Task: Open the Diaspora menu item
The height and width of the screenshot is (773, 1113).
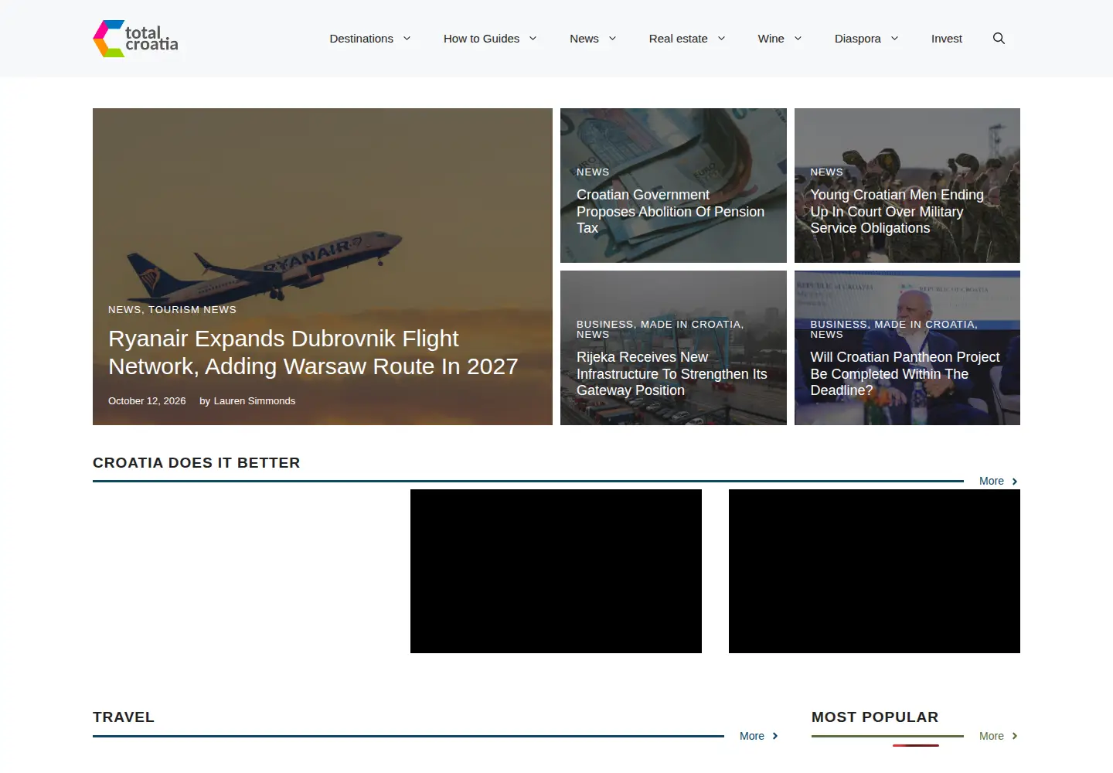Action: (x=857, y=39)
